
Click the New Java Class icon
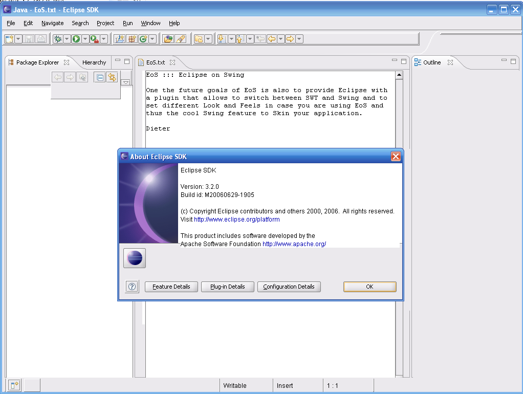(143, 39)
